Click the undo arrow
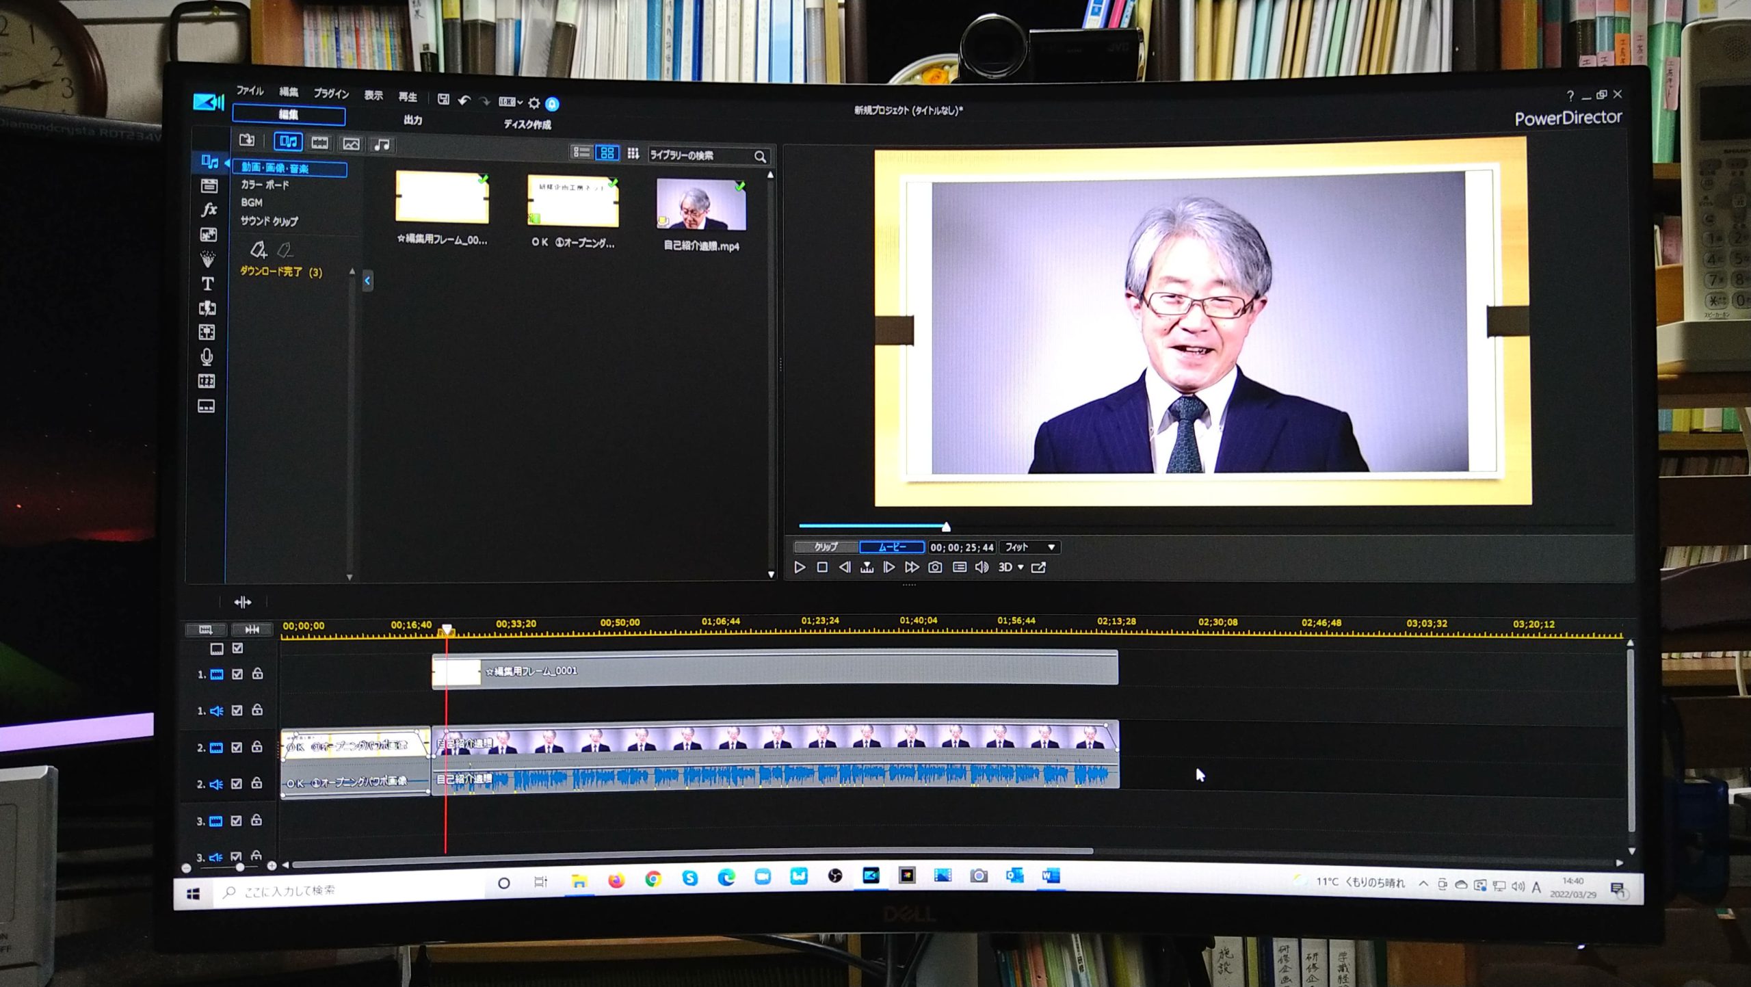 [464, 101]
